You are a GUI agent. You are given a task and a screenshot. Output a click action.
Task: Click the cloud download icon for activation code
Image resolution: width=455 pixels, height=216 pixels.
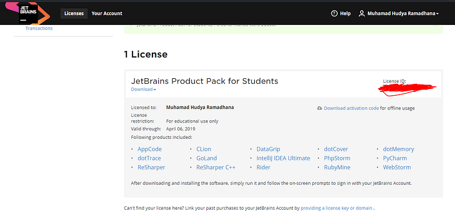tap(320, 108)
